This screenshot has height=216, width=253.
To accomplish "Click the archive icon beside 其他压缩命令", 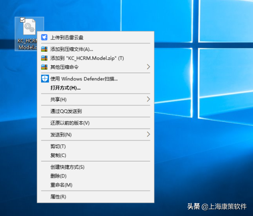I will [44, 67].
